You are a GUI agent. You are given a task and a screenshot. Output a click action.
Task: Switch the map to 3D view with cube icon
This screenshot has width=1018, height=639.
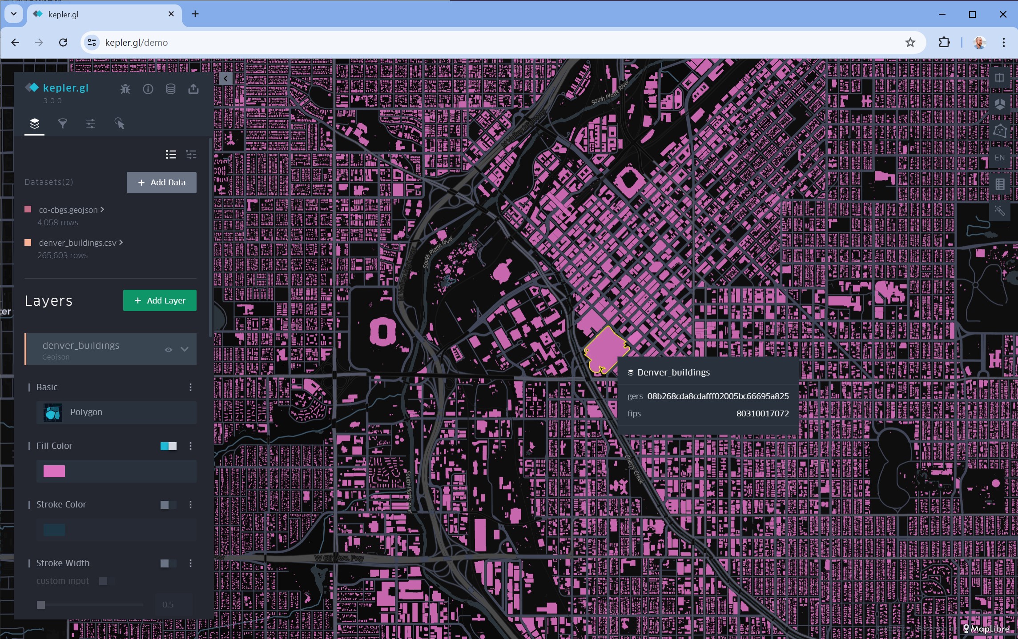[x=999, y=104]
